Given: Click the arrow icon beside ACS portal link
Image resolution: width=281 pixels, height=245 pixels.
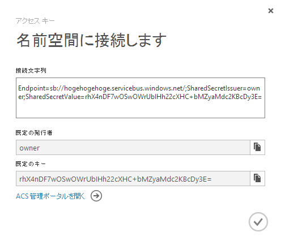Looking at the screenshot, I should tap(96, 196).
